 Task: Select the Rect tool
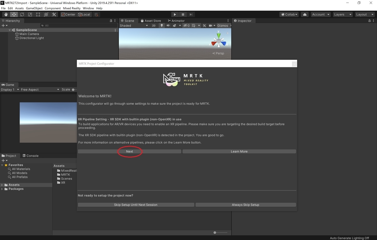[x=38, y=14]
